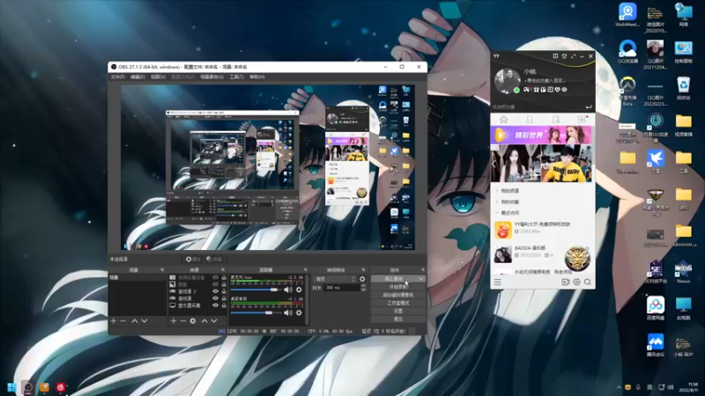The image size is (705, 396).
Task: Click Windows Start button on taskbar
Action: click(x=12, y=387)
